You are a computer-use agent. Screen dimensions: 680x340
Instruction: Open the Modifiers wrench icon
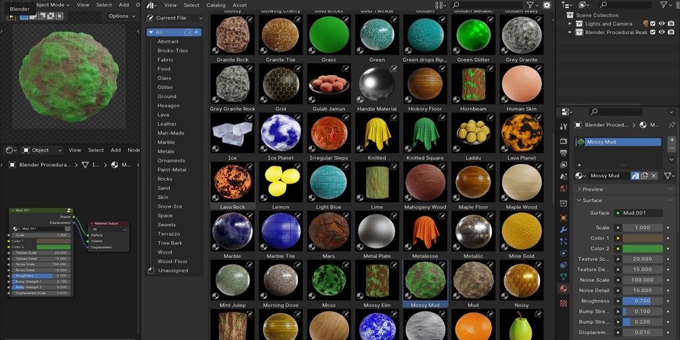click(x=564, y=230)
